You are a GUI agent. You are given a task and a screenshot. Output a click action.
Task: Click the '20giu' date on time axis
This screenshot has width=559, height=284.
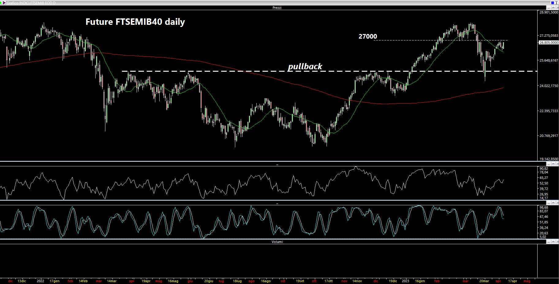tap(209, 281)
